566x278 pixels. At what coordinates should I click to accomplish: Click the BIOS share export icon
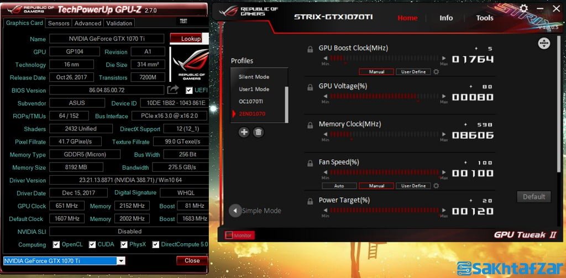pyautogui.click(x=173, y=90)
